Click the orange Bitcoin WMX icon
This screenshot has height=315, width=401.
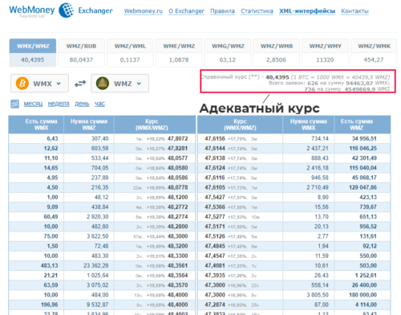coord(22,84)
